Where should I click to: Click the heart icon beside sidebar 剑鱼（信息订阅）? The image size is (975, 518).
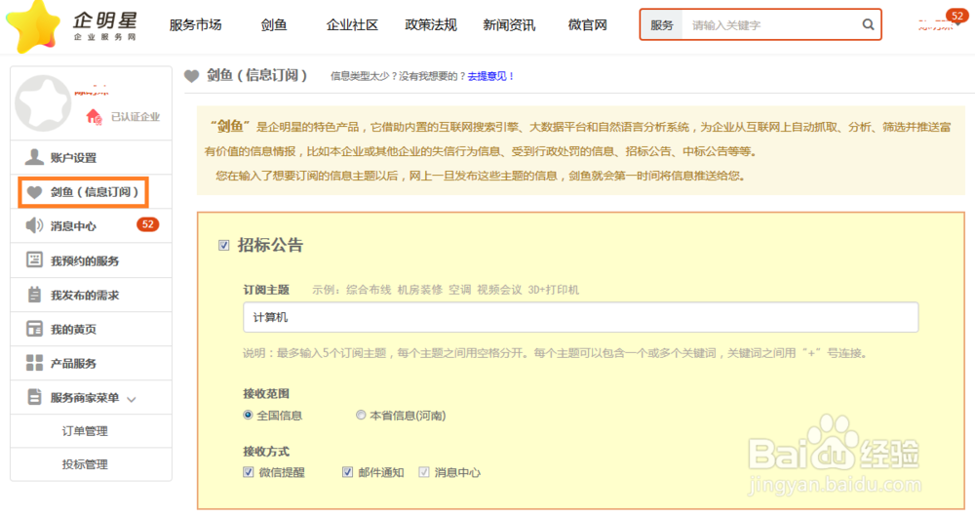(x=34, y=192)
